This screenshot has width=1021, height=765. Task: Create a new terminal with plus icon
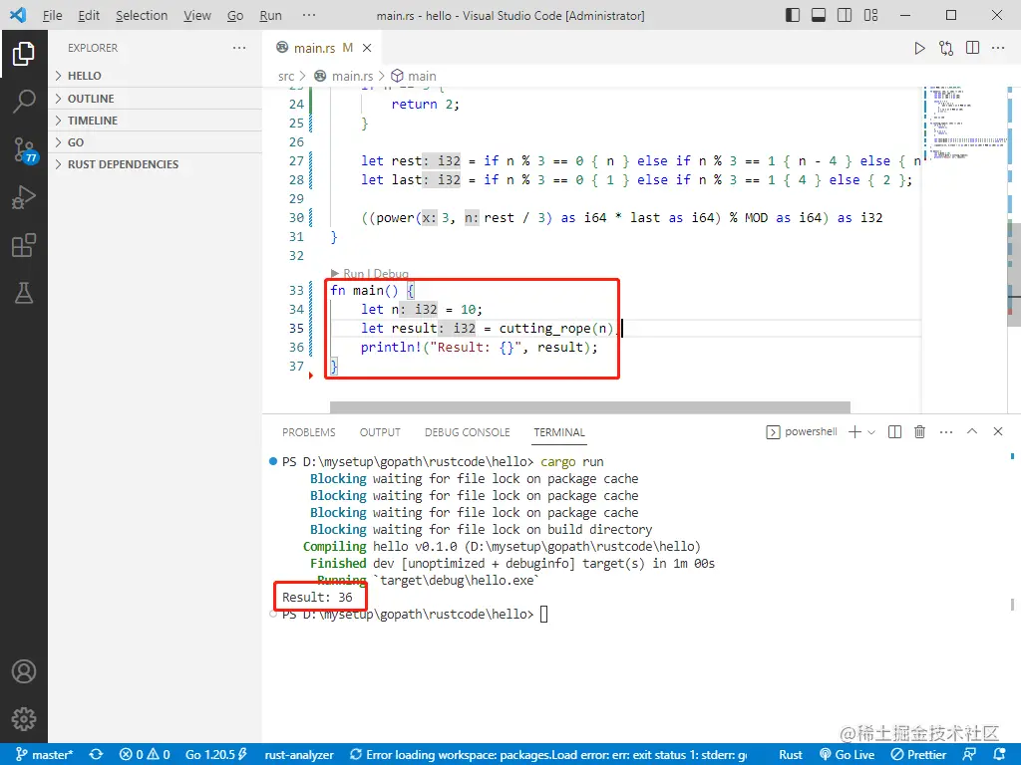[854, 432]
